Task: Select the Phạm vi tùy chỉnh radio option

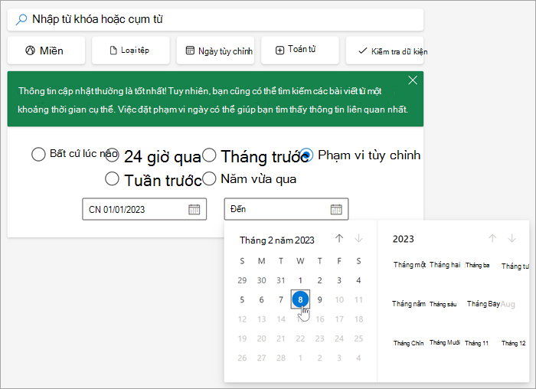Action: (306, 155)
